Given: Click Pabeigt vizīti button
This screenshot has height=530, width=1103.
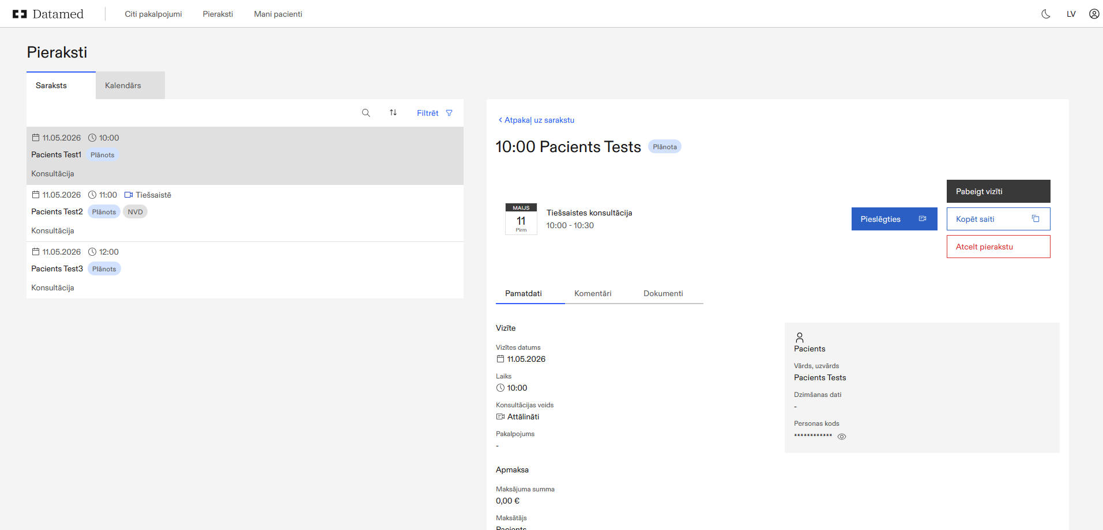Looking at the screenshot, I should (999, 191).
